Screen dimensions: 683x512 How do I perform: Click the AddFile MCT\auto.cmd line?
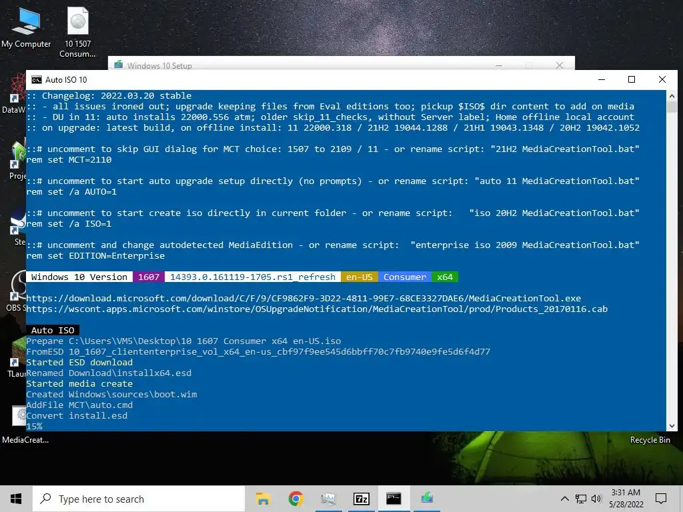(79, 405)
